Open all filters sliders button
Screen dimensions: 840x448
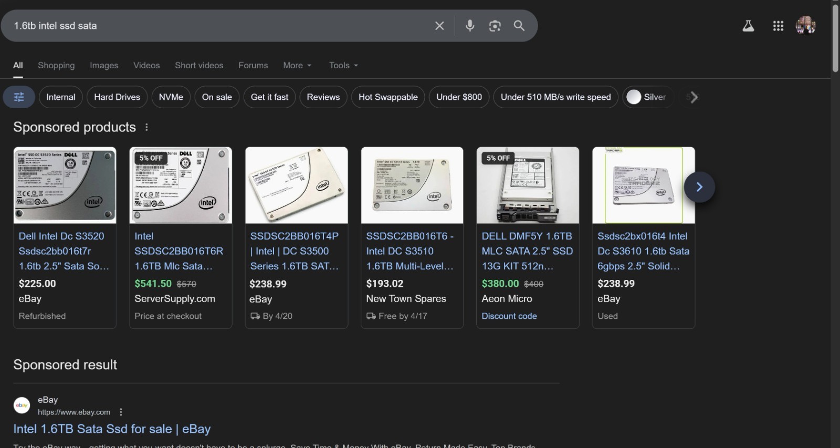(x=19, y=97)
